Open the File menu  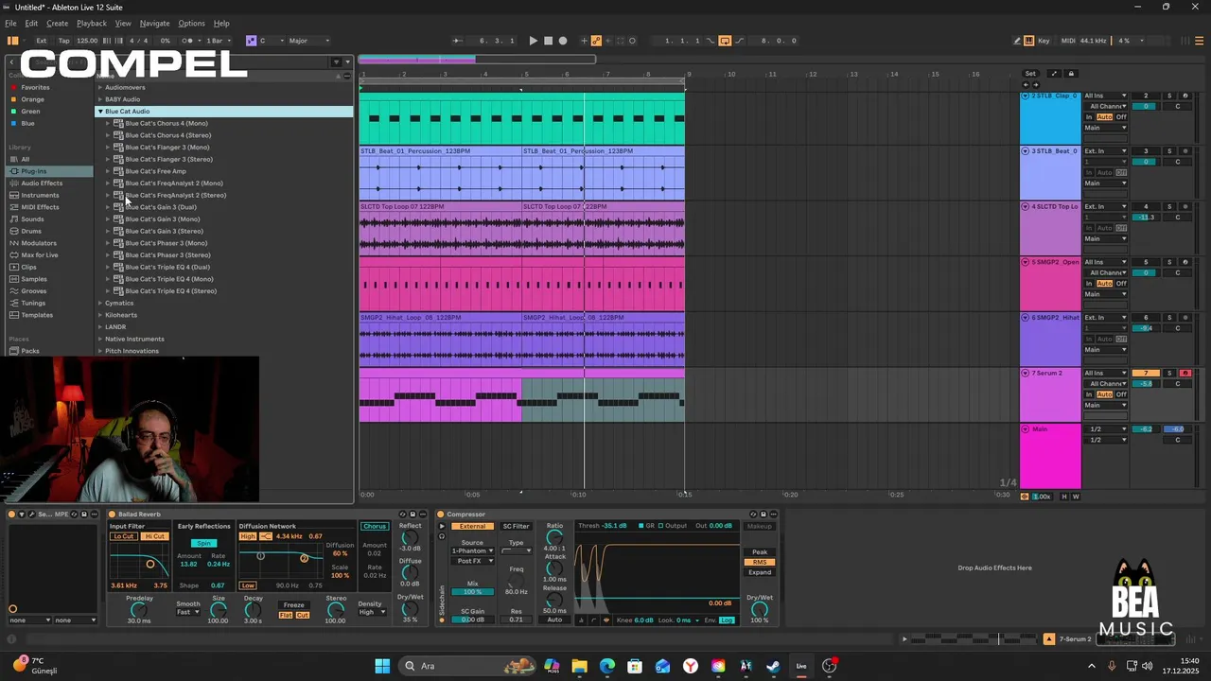(10, 23)
